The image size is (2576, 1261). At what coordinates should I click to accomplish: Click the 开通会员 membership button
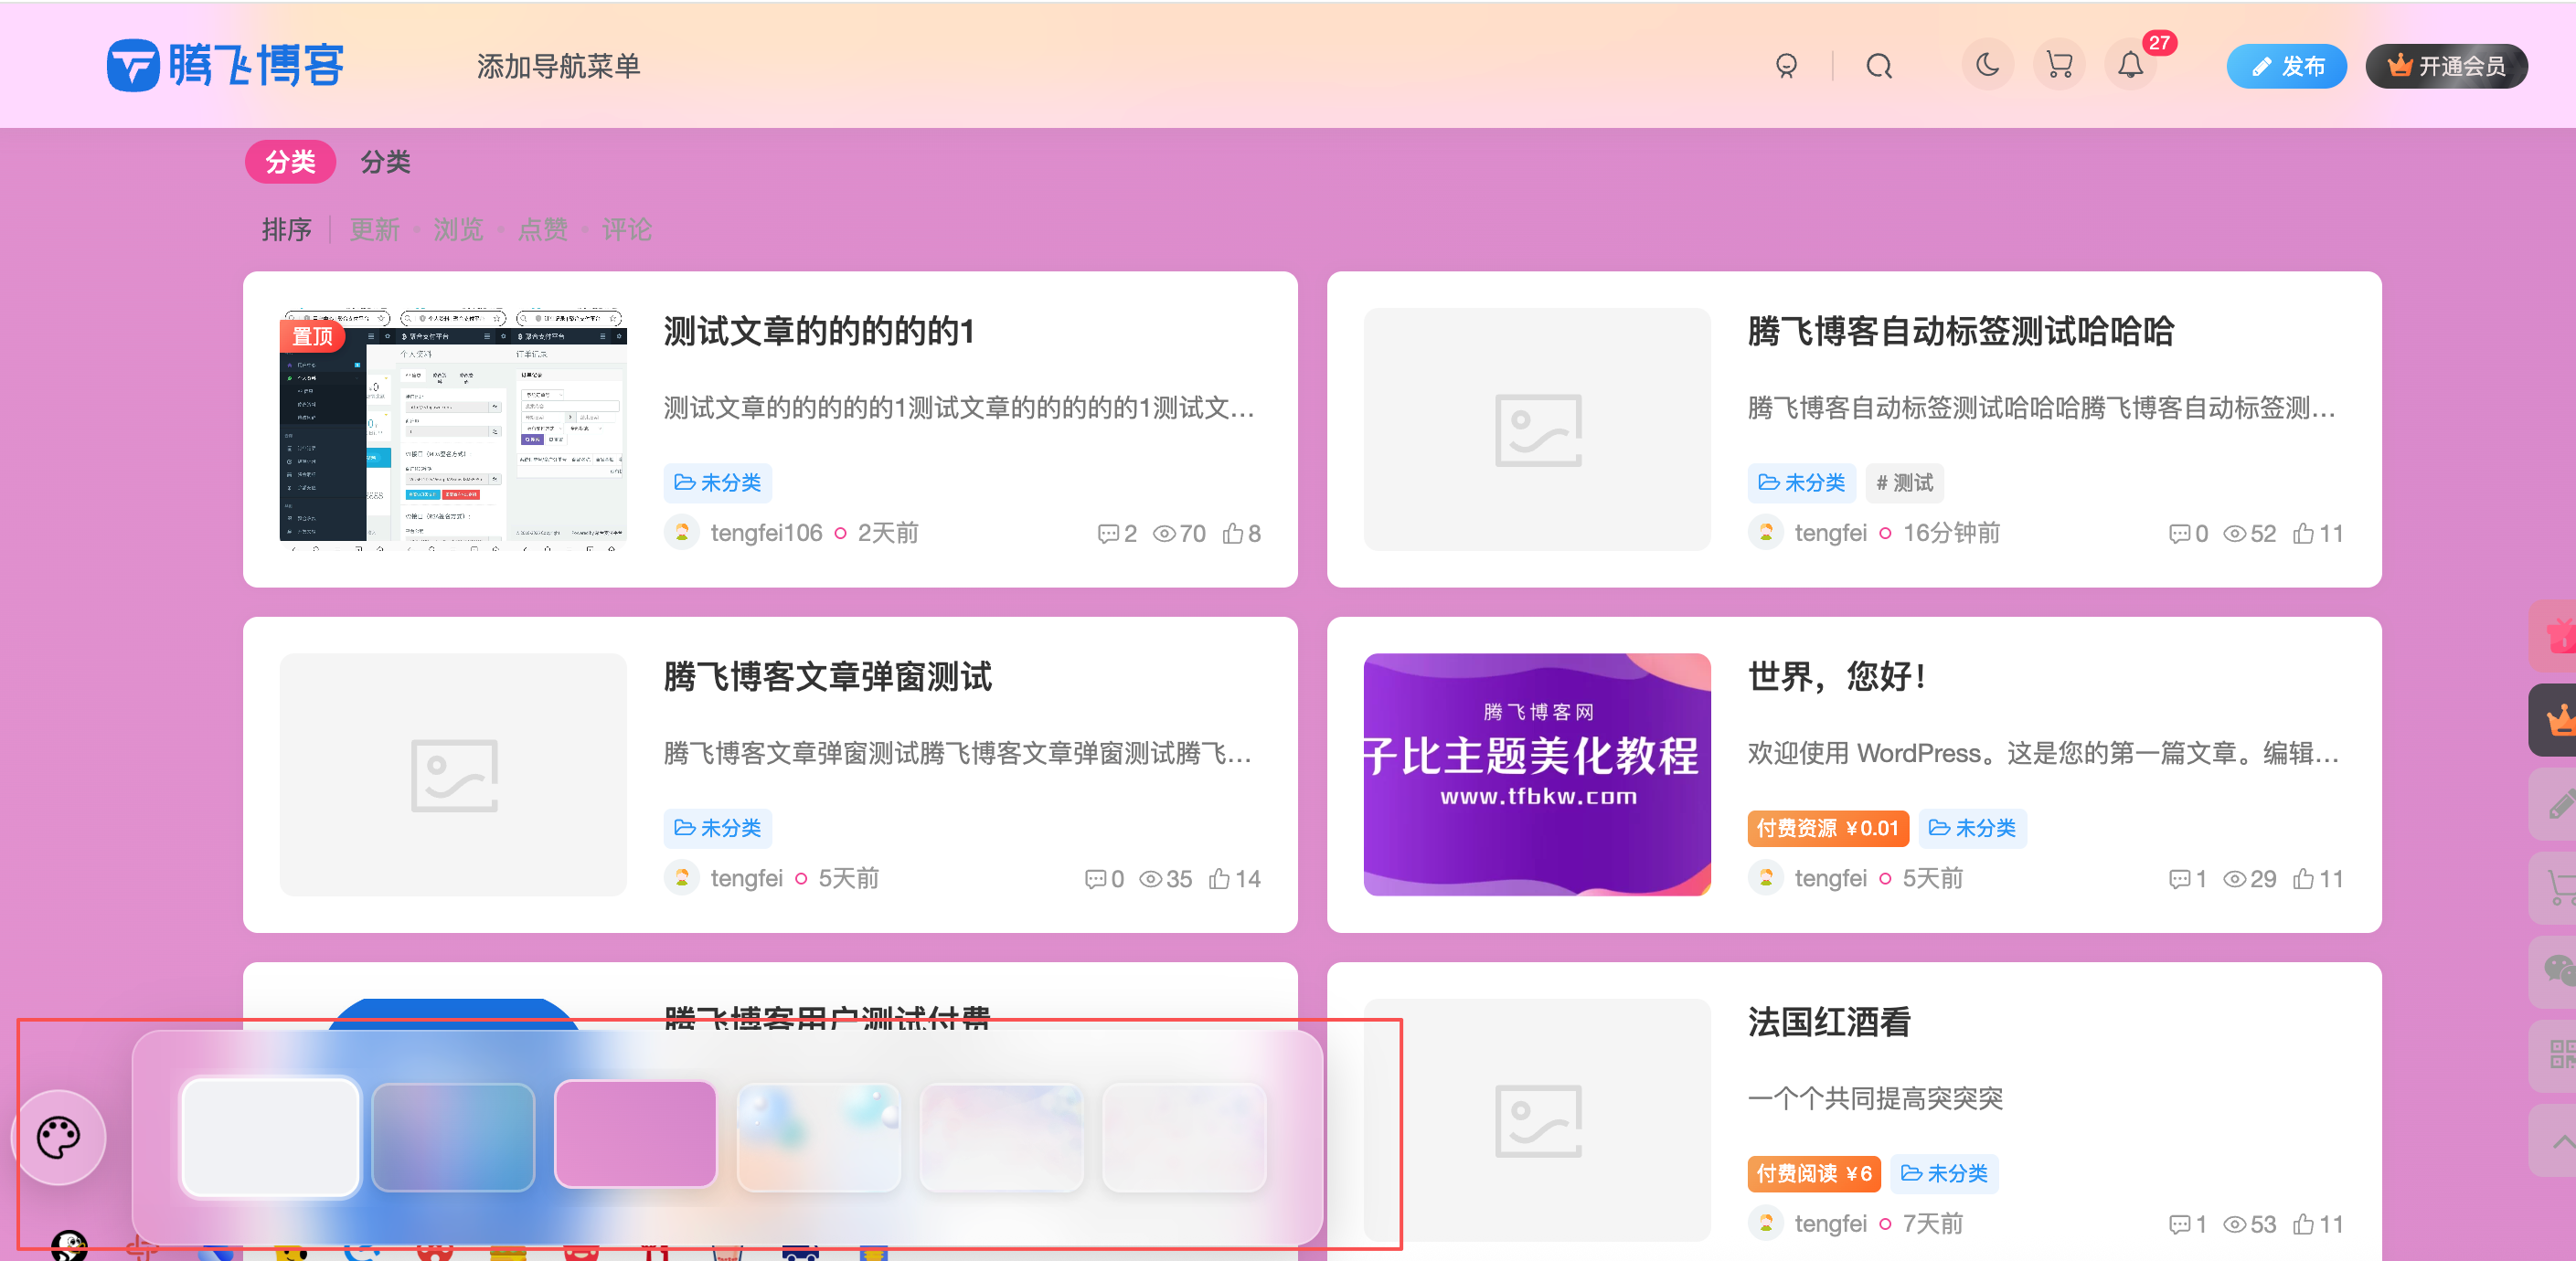[x=2446, y=65]
